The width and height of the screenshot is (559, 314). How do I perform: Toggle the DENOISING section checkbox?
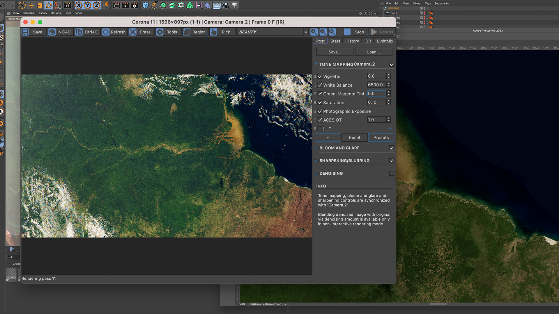(392, 173)
